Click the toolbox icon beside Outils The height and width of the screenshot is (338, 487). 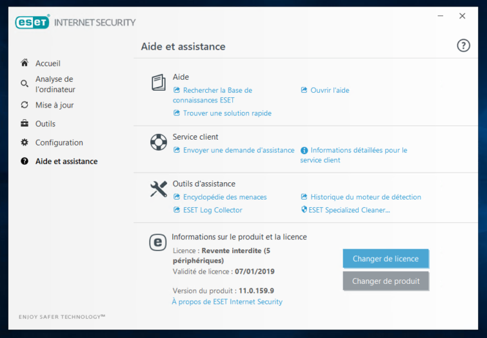coord(25,124)
